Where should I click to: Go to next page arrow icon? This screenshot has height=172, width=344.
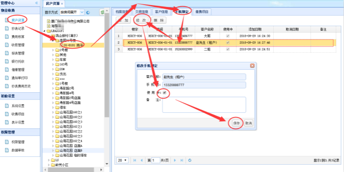[x=175, y=161]
